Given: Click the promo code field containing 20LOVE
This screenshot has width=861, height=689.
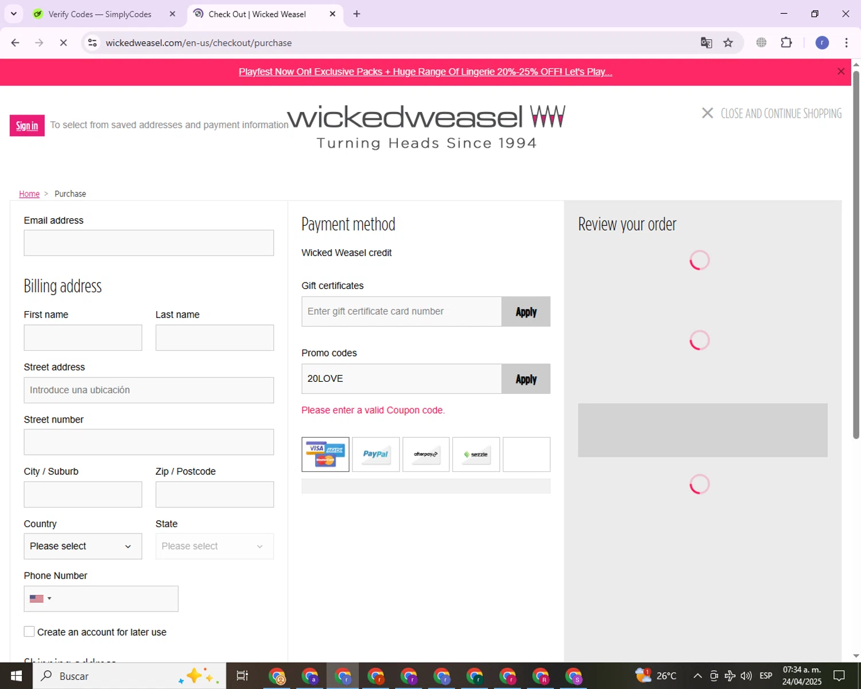Looking at the screenshot, I should 402,378.
